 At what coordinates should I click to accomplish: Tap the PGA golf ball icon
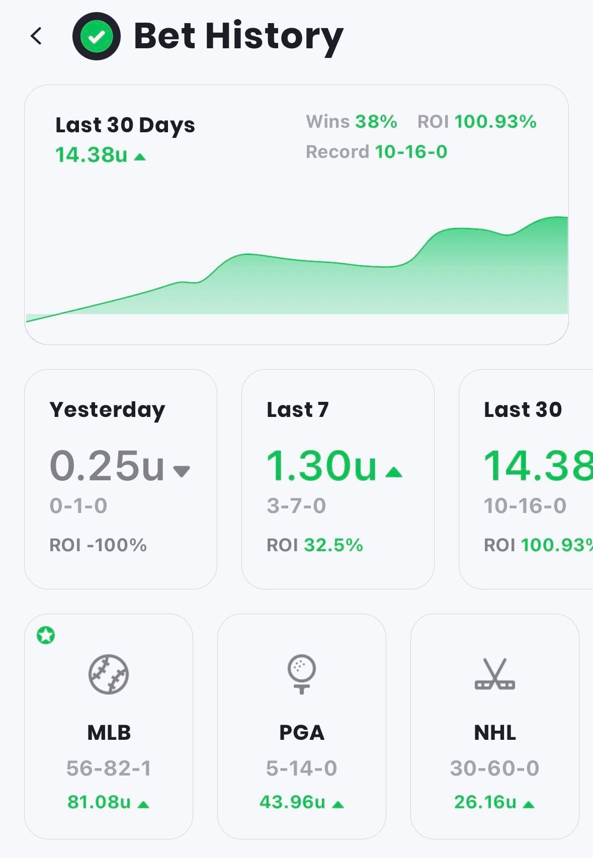[x=301, y=674]
